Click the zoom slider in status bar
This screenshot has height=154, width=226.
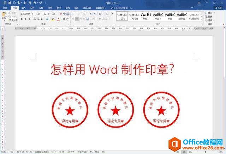(x=204, y=152)
